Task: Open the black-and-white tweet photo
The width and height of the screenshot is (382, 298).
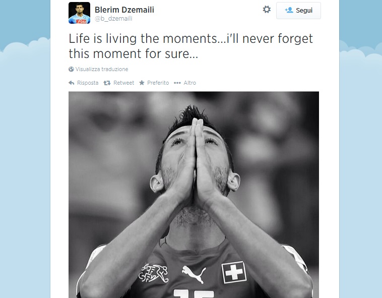Action: (x=194, y=195)
